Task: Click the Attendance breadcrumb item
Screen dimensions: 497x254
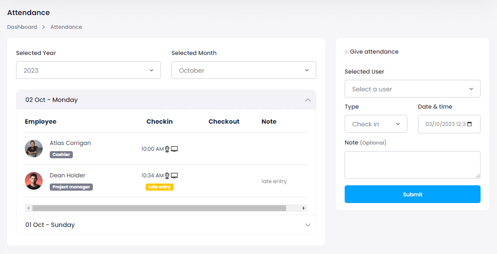Action: [x=66, y=27]
